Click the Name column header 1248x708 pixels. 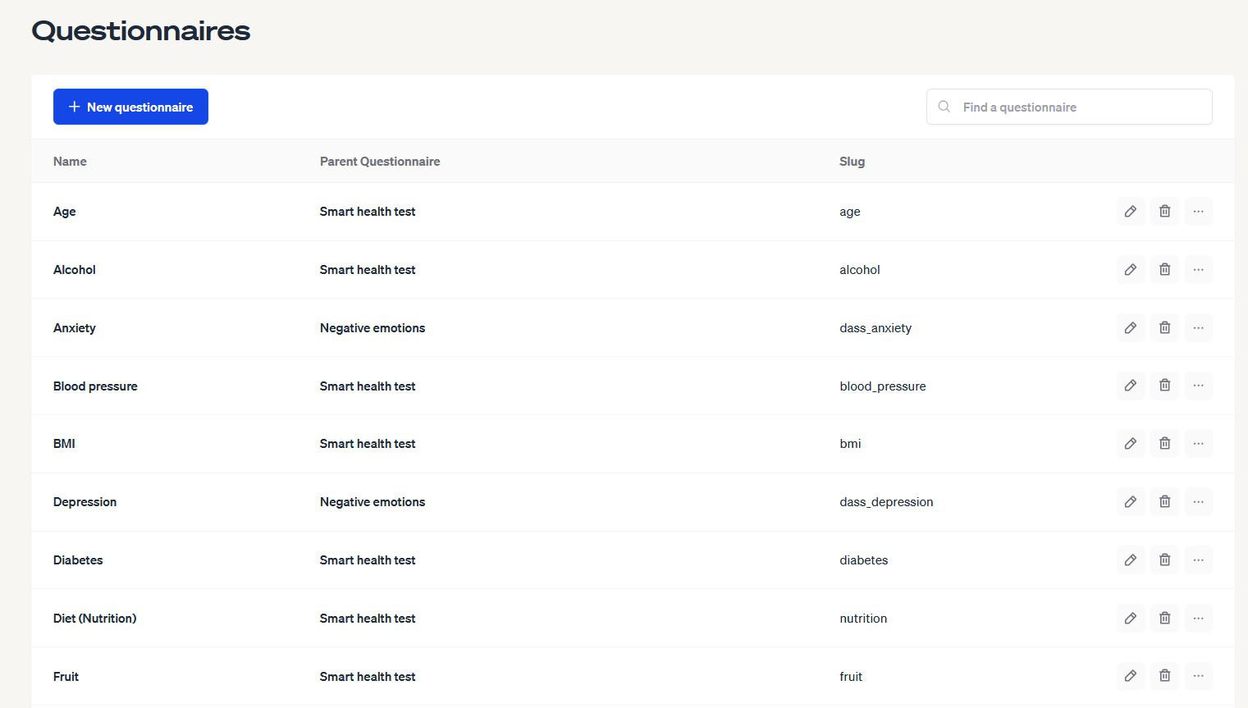point(70,161)
